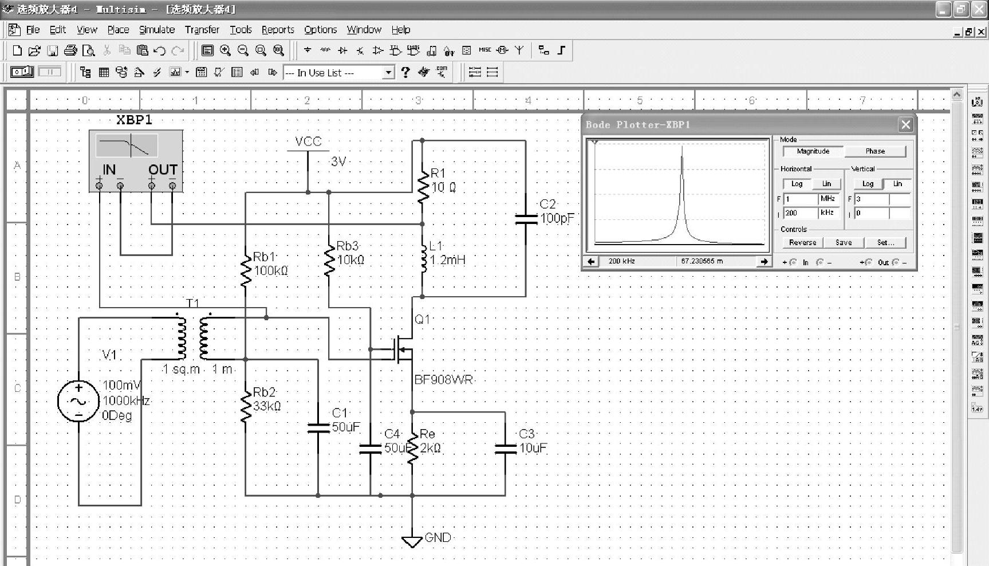
Task: Set Horizontal axis scale to Lin
Action: point(826,184)
